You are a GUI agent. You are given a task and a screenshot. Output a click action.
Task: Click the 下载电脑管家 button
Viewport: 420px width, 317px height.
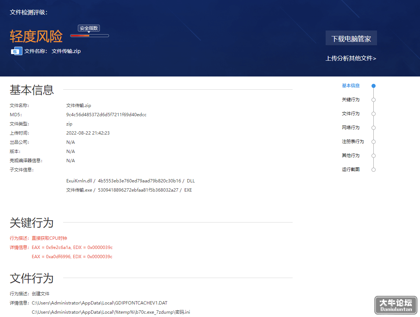coord(351,38)
